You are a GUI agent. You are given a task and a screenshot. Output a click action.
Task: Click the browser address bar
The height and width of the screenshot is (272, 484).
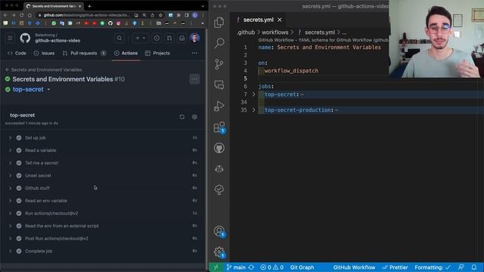(86, 15)
